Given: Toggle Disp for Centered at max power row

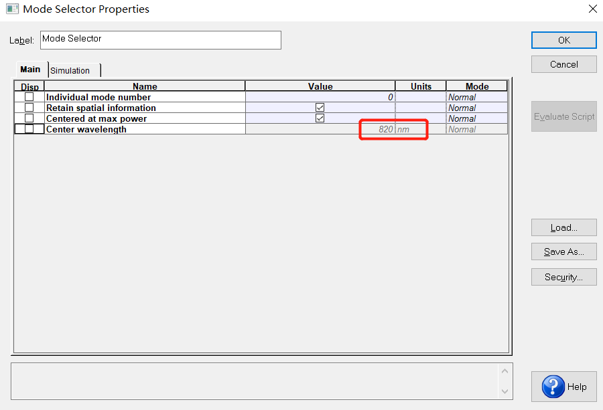Looking at the screenshot, I should point(28,118).
